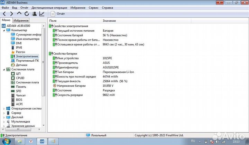
Task: Open the Справка menu
Action: coord(108,8)
